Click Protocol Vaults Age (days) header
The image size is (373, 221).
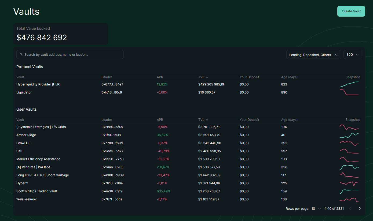pos(289,77)
